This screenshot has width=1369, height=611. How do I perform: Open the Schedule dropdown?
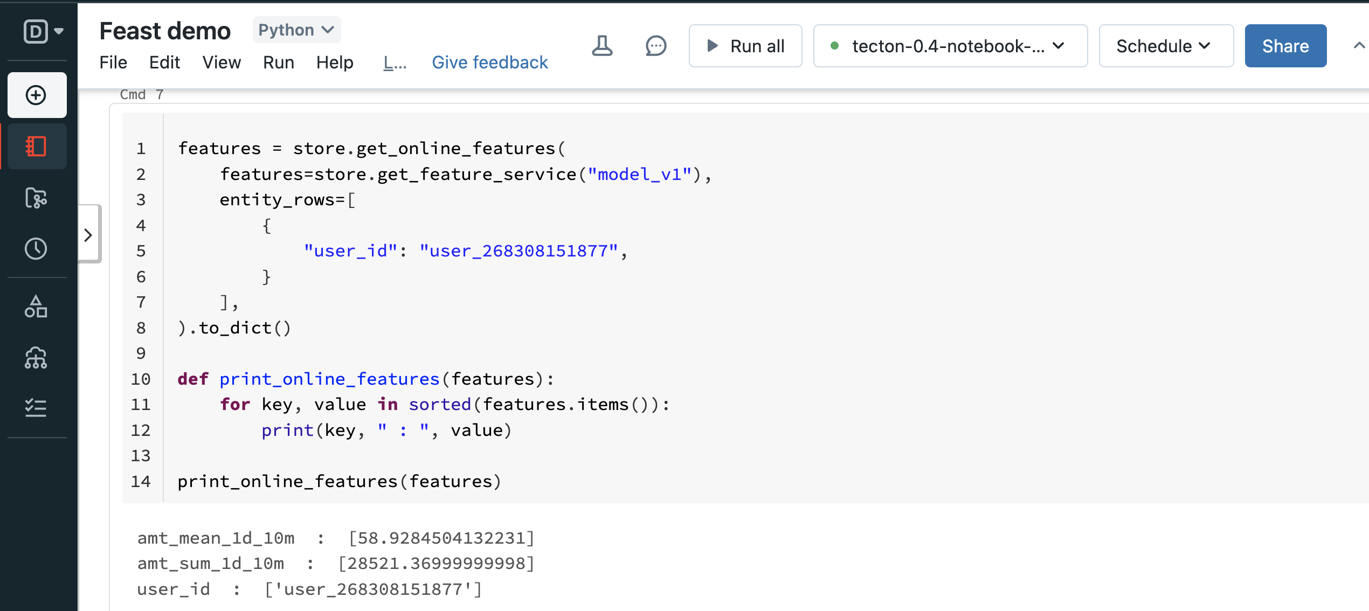(1165, 46)
